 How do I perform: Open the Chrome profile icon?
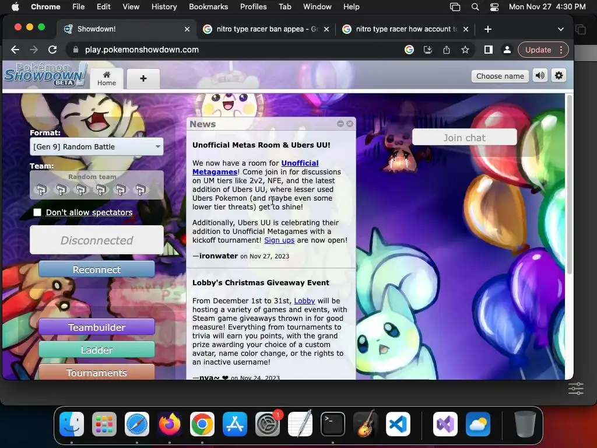tap(507, 50)
